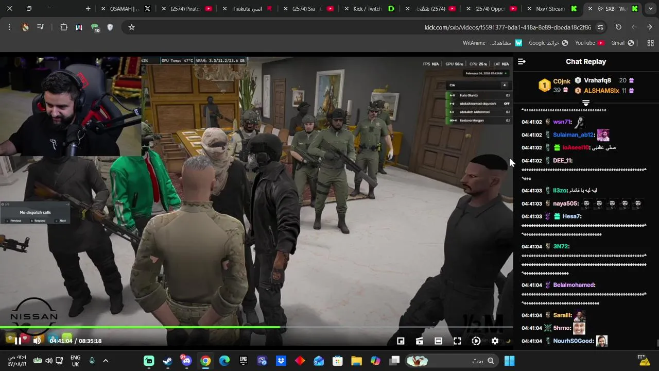Open the media controls toolbar button

tap(41, 27)
